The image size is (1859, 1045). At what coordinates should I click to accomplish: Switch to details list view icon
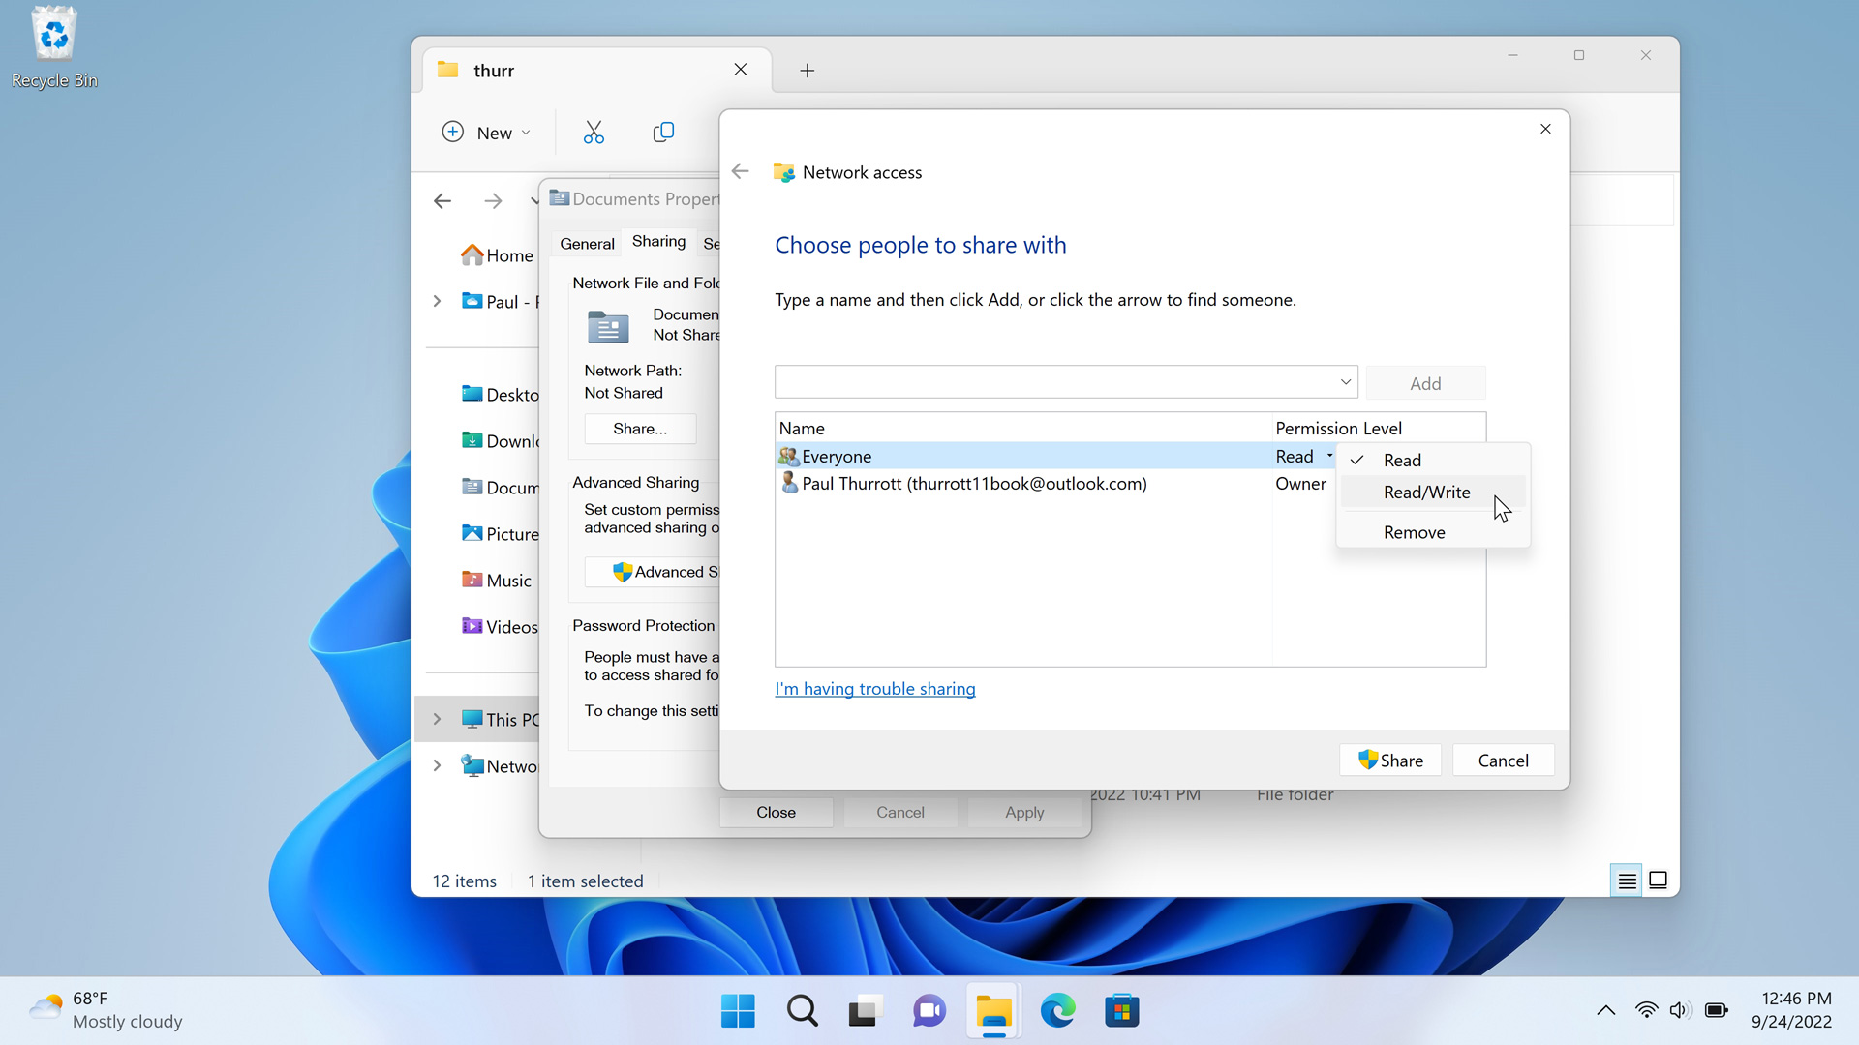coord(1627,881)
